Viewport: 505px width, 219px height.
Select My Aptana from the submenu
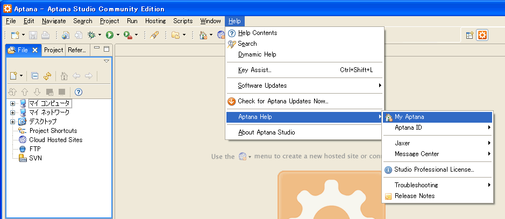tap(409, 117)
